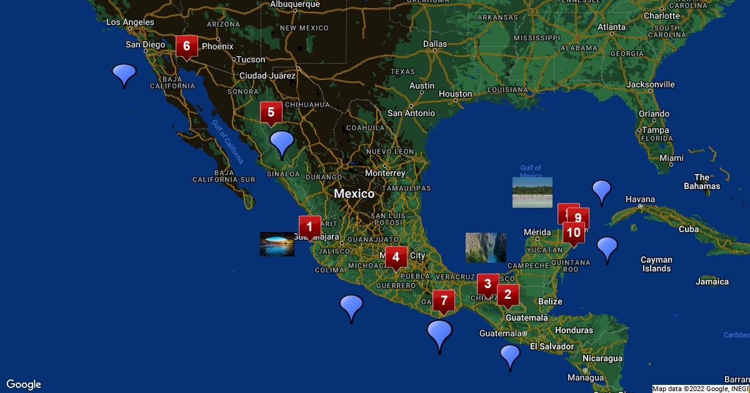The image size is (750, 393).
Task: Open glowing cave photo thumbnail west of Guadalajara
Action: click(x=277, y=244)
